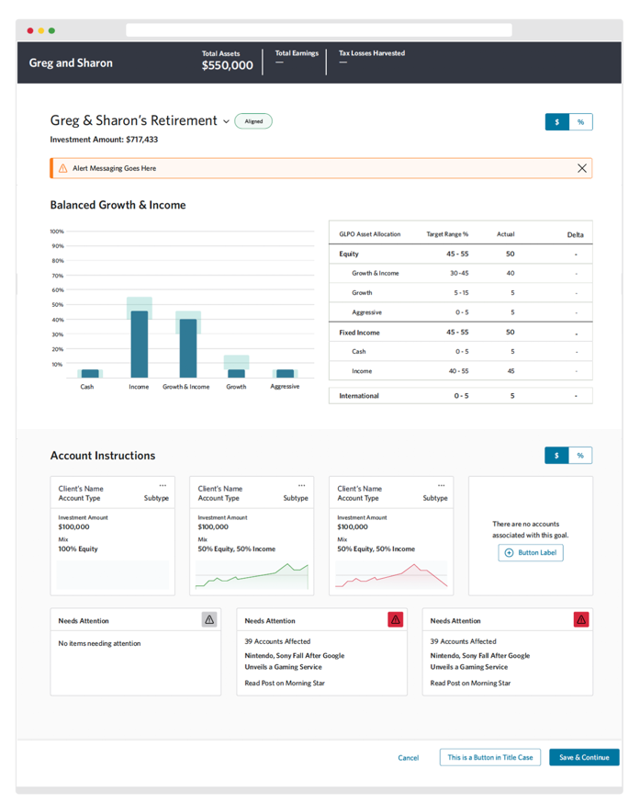
Task: Click red alert icon on middle Needs Attention card
Action: click(x=395, y=619)
